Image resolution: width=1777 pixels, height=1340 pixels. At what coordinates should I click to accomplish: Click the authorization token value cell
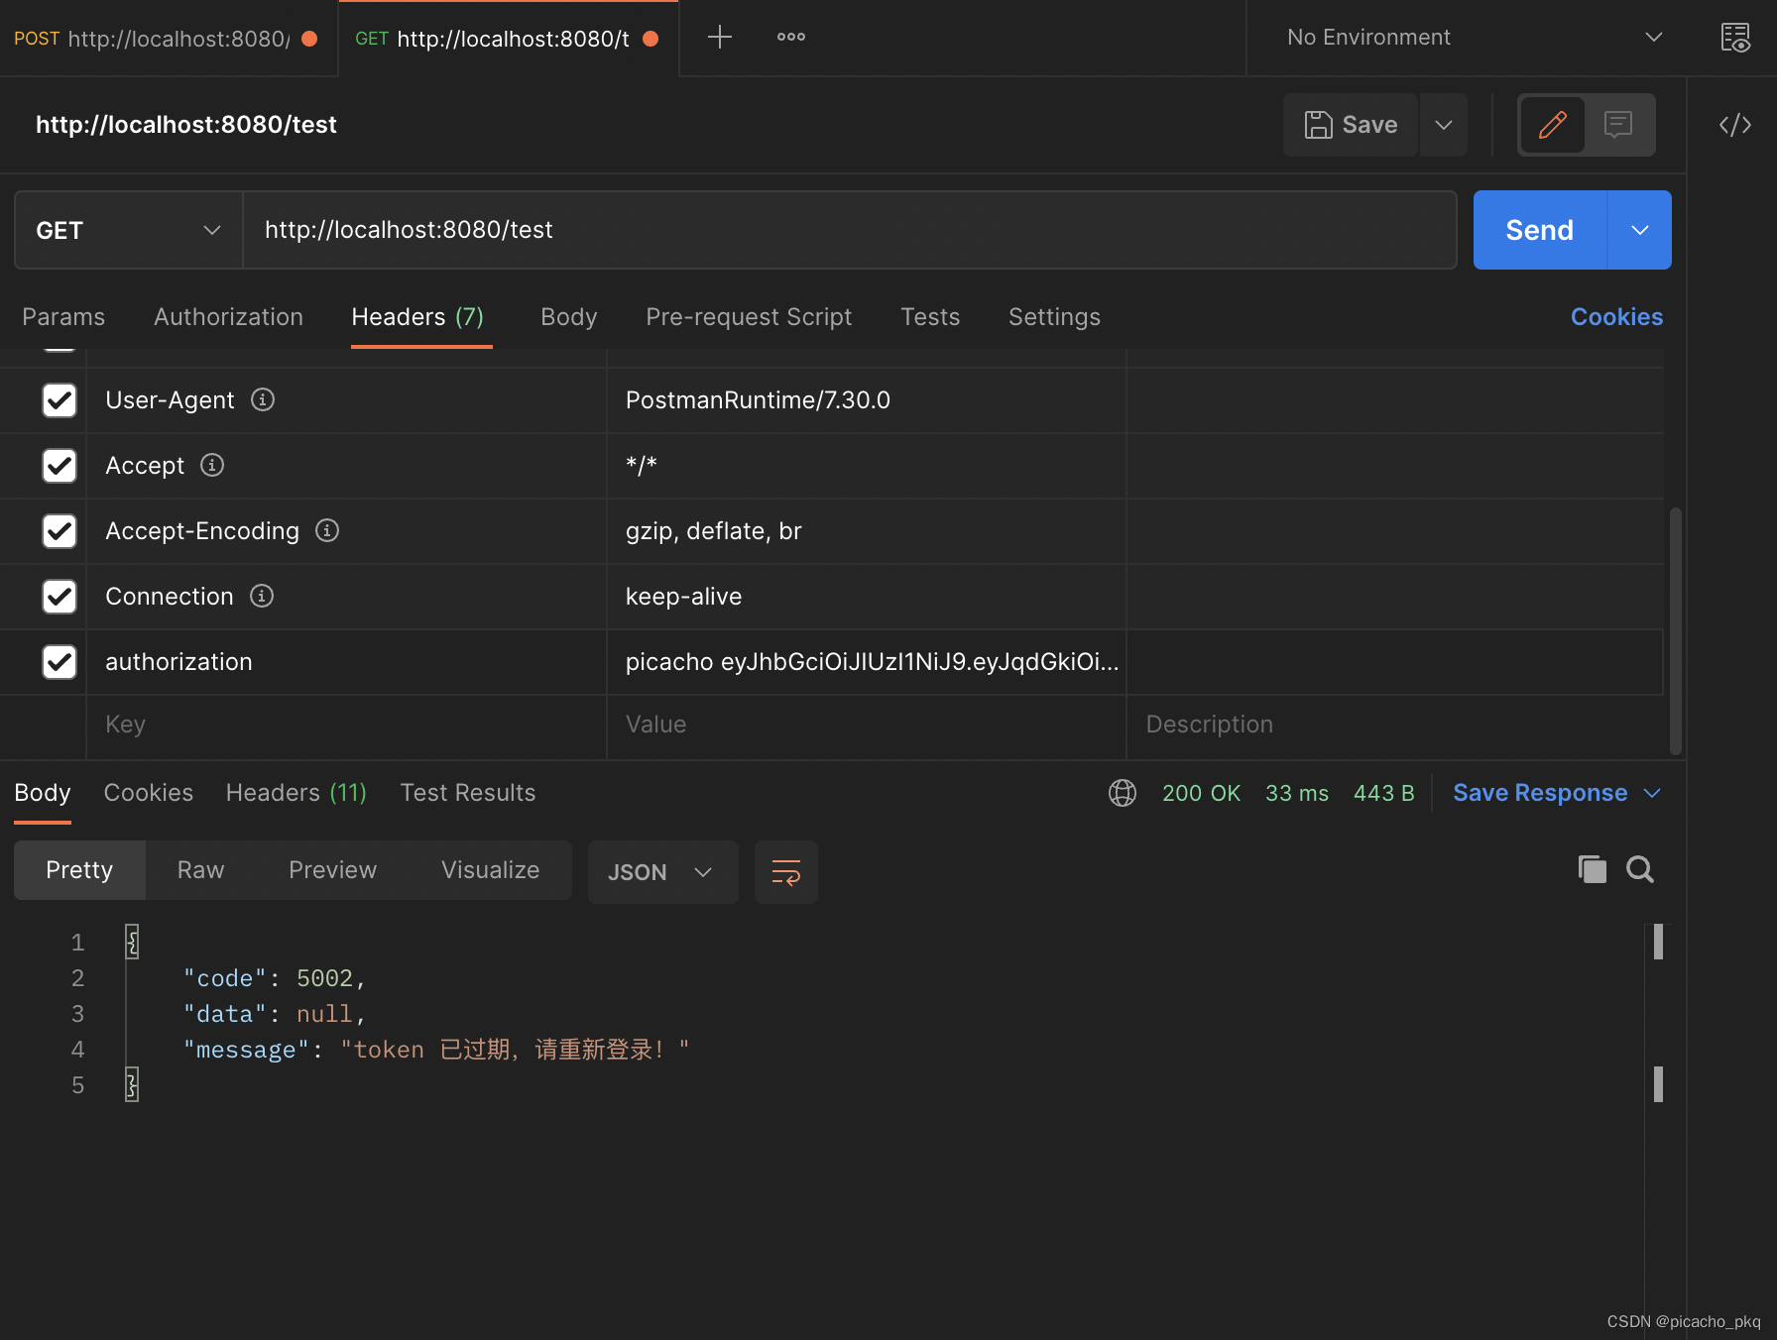[x=866, y=662]
